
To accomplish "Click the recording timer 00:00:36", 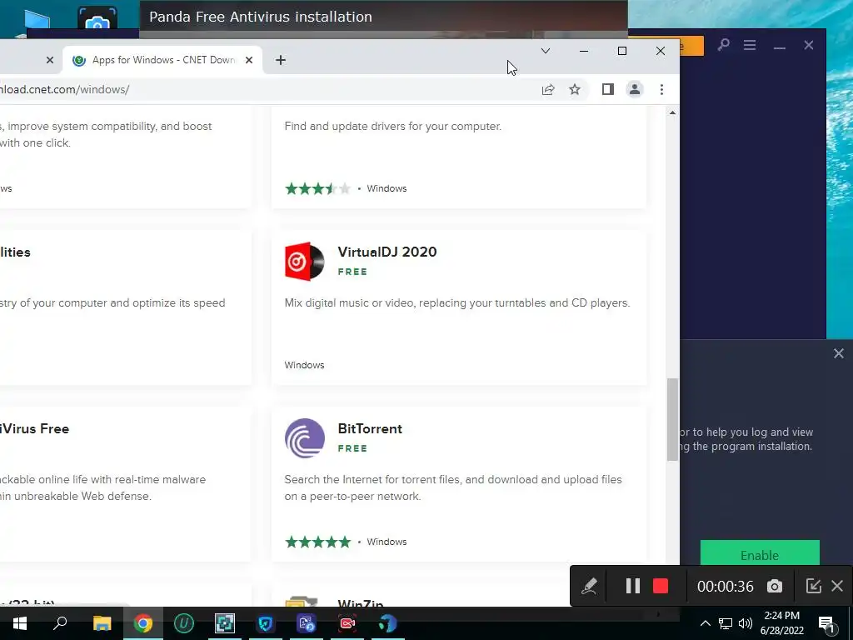I will (x=726, y=587).
